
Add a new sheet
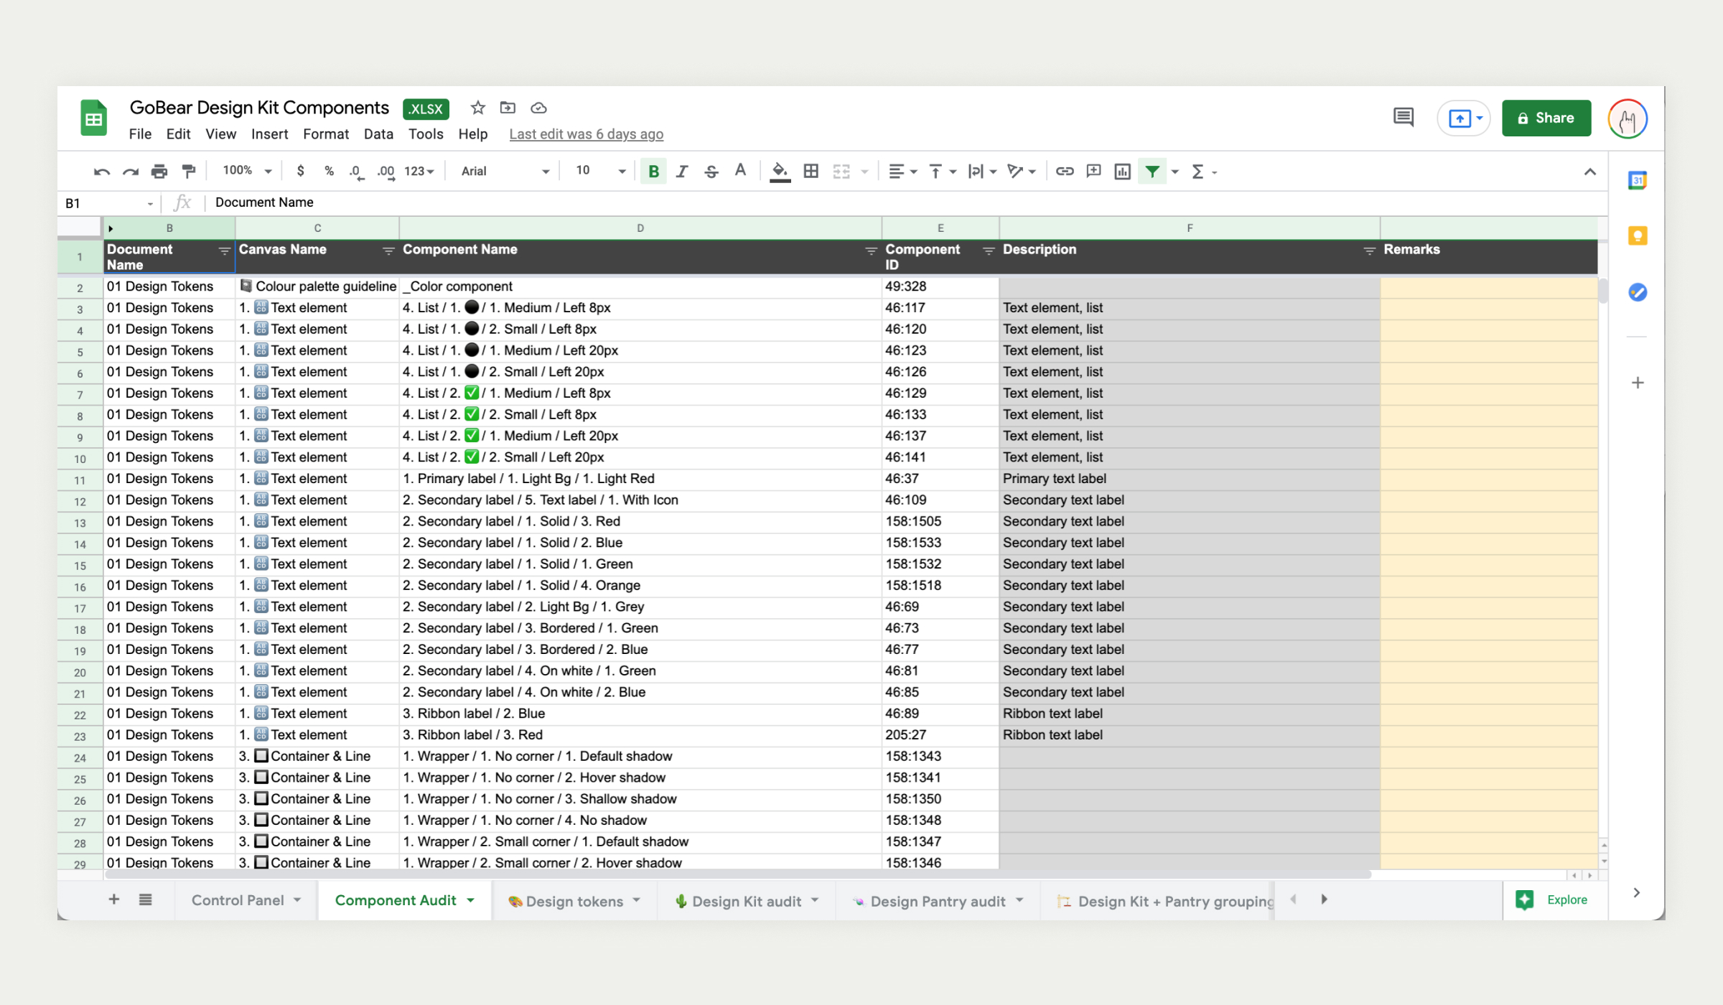113,899
